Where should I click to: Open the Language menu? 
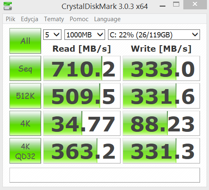coord(107,19)
